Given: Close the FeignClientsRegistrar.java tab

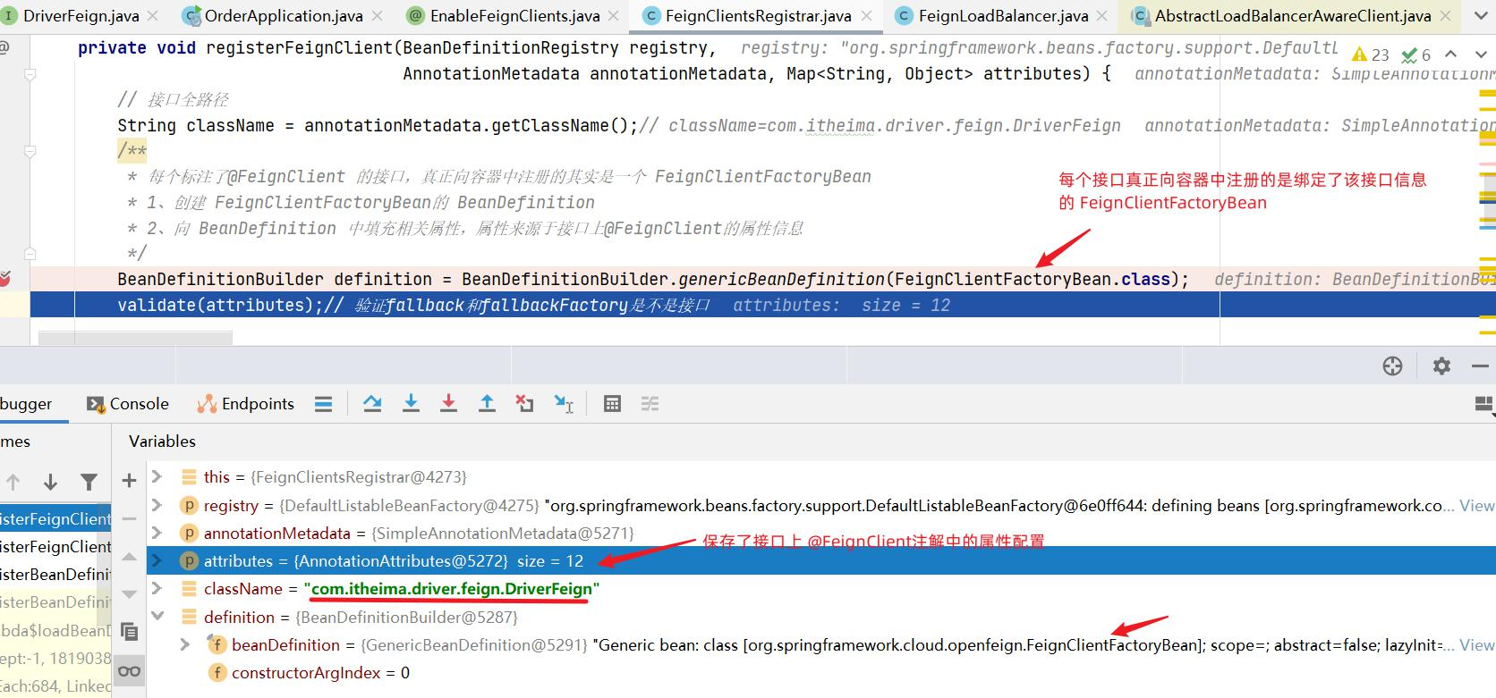Looking at the screenshot, I should [866, 16].
